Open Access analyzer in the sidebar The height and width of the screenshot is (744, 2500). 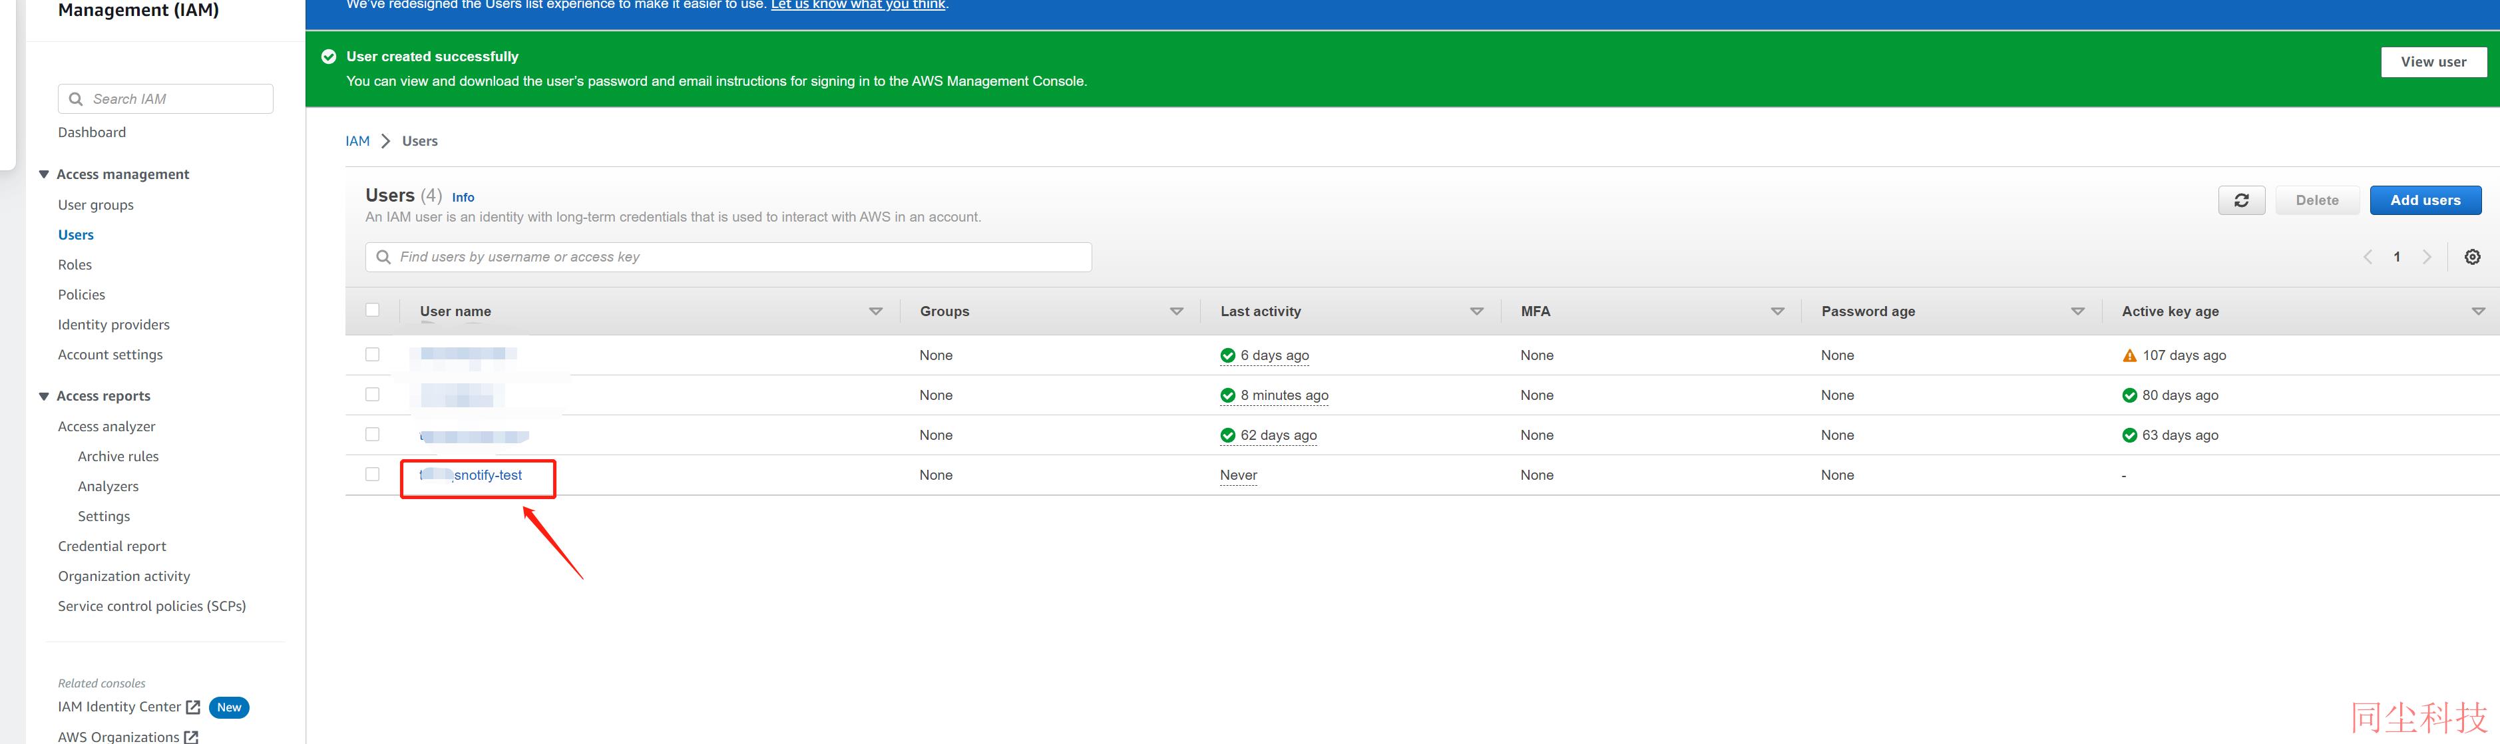106,427
